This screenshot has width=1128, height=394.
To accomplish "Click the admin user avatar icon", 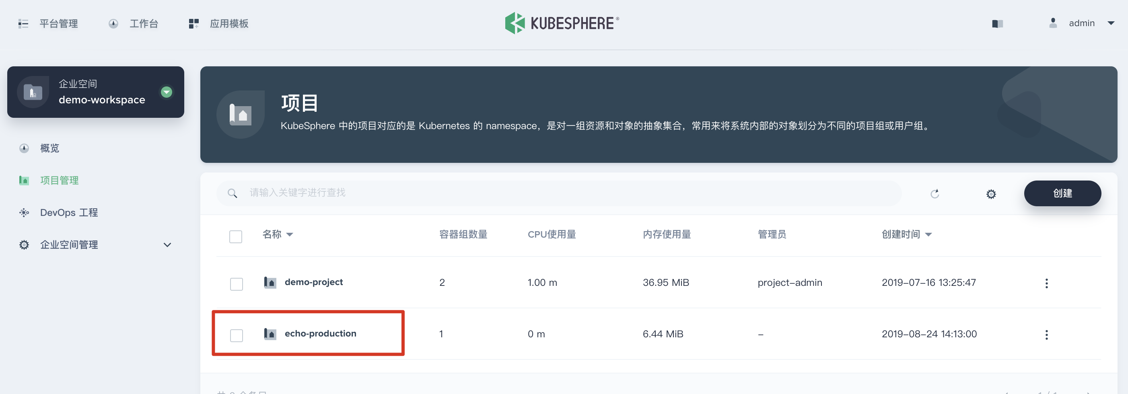I will [x=1053, y=23].
